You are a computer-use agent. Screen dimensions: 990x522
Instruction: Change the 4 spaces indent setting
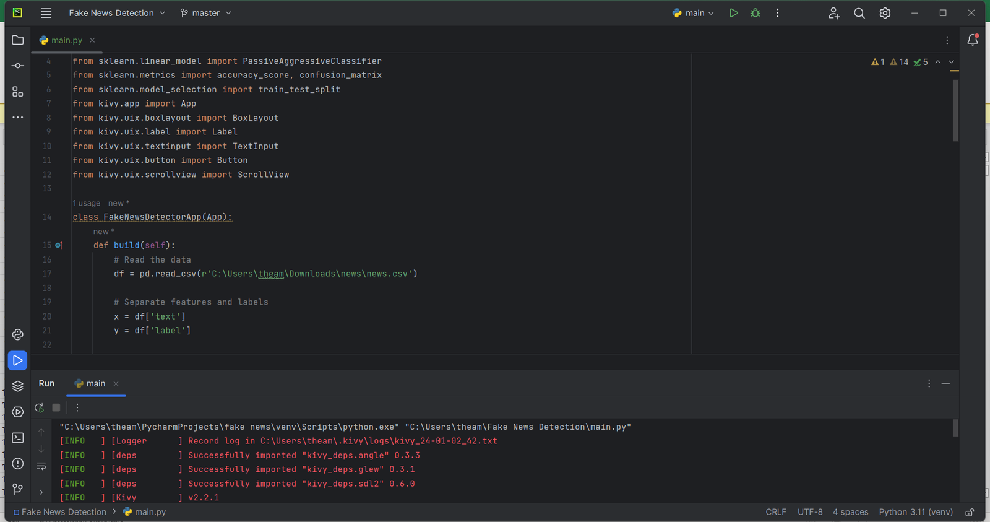pyautogui.click(x=850, y=512)
